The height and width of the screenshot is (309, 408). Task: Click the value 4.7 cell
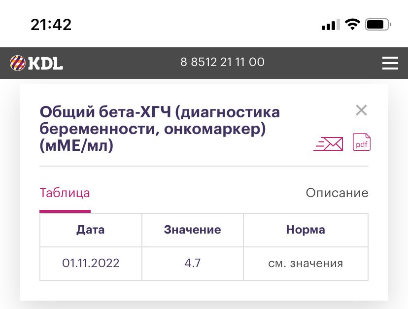click(193, 263)
